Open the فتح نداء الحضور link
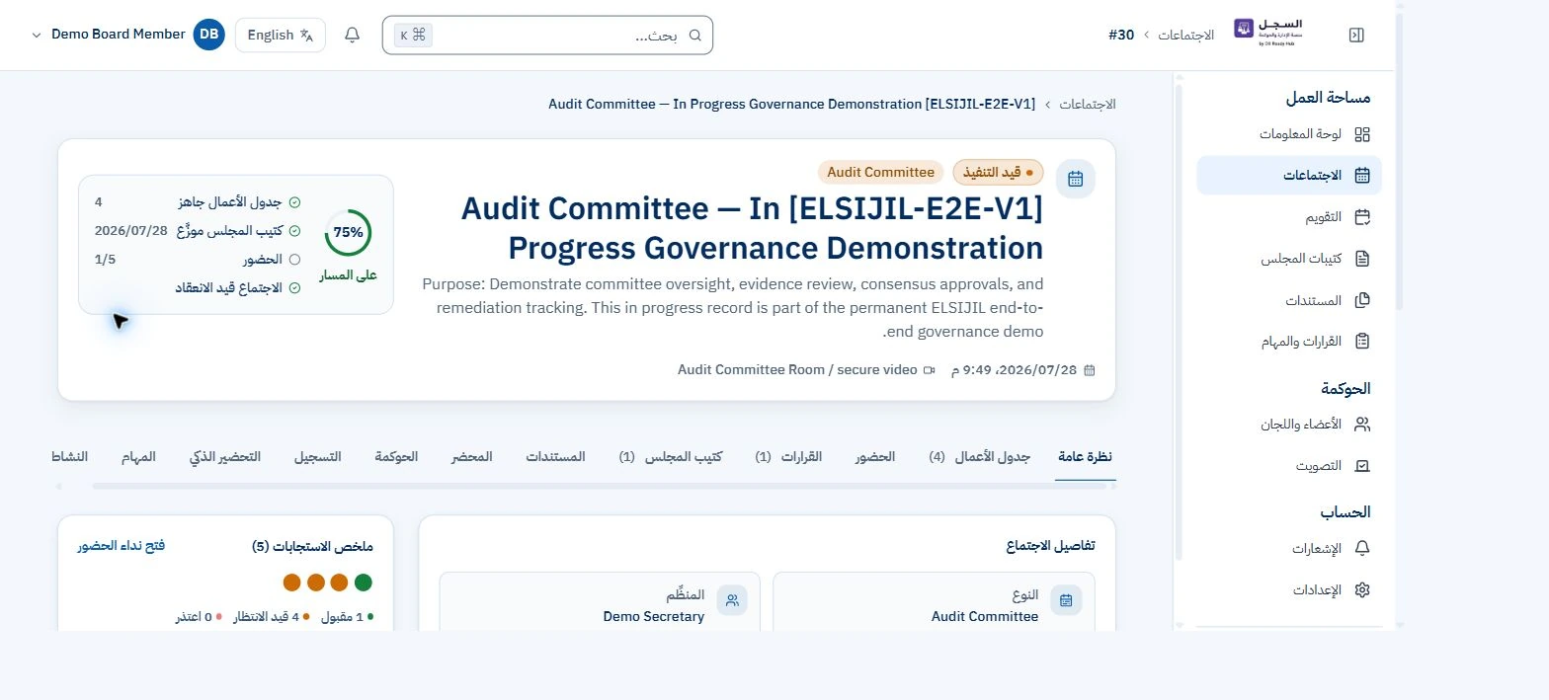 click(x=122, y=545)
